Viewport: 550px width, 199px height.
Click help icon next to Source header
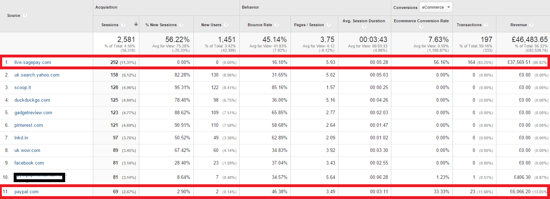(x=25, y=15)
